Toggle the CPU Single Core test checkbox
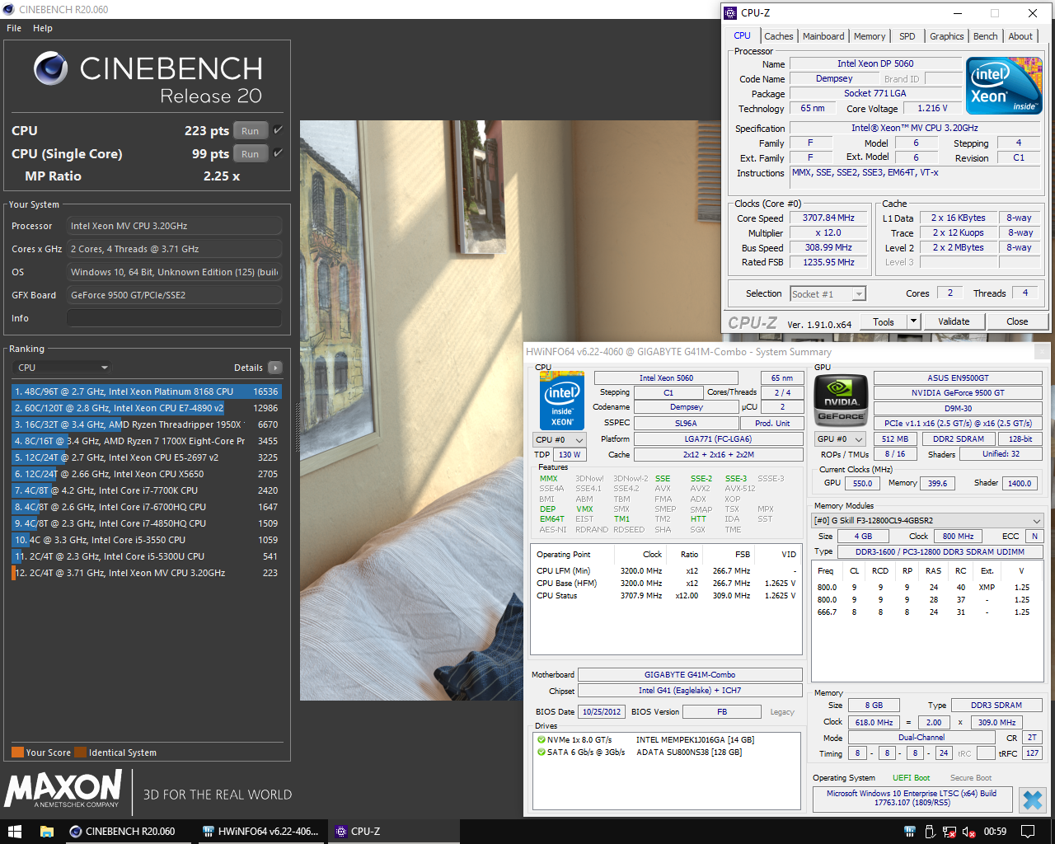The height and width of the screenshot is (844, 1055). pos(278,153)
